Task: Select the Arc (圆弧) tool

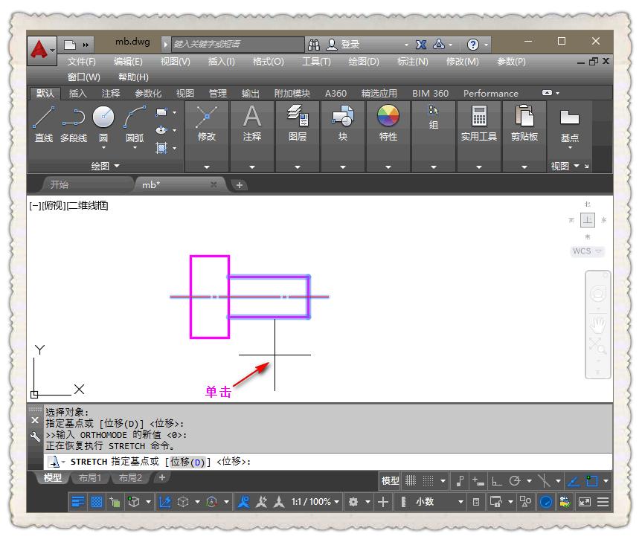Action: 134,119
